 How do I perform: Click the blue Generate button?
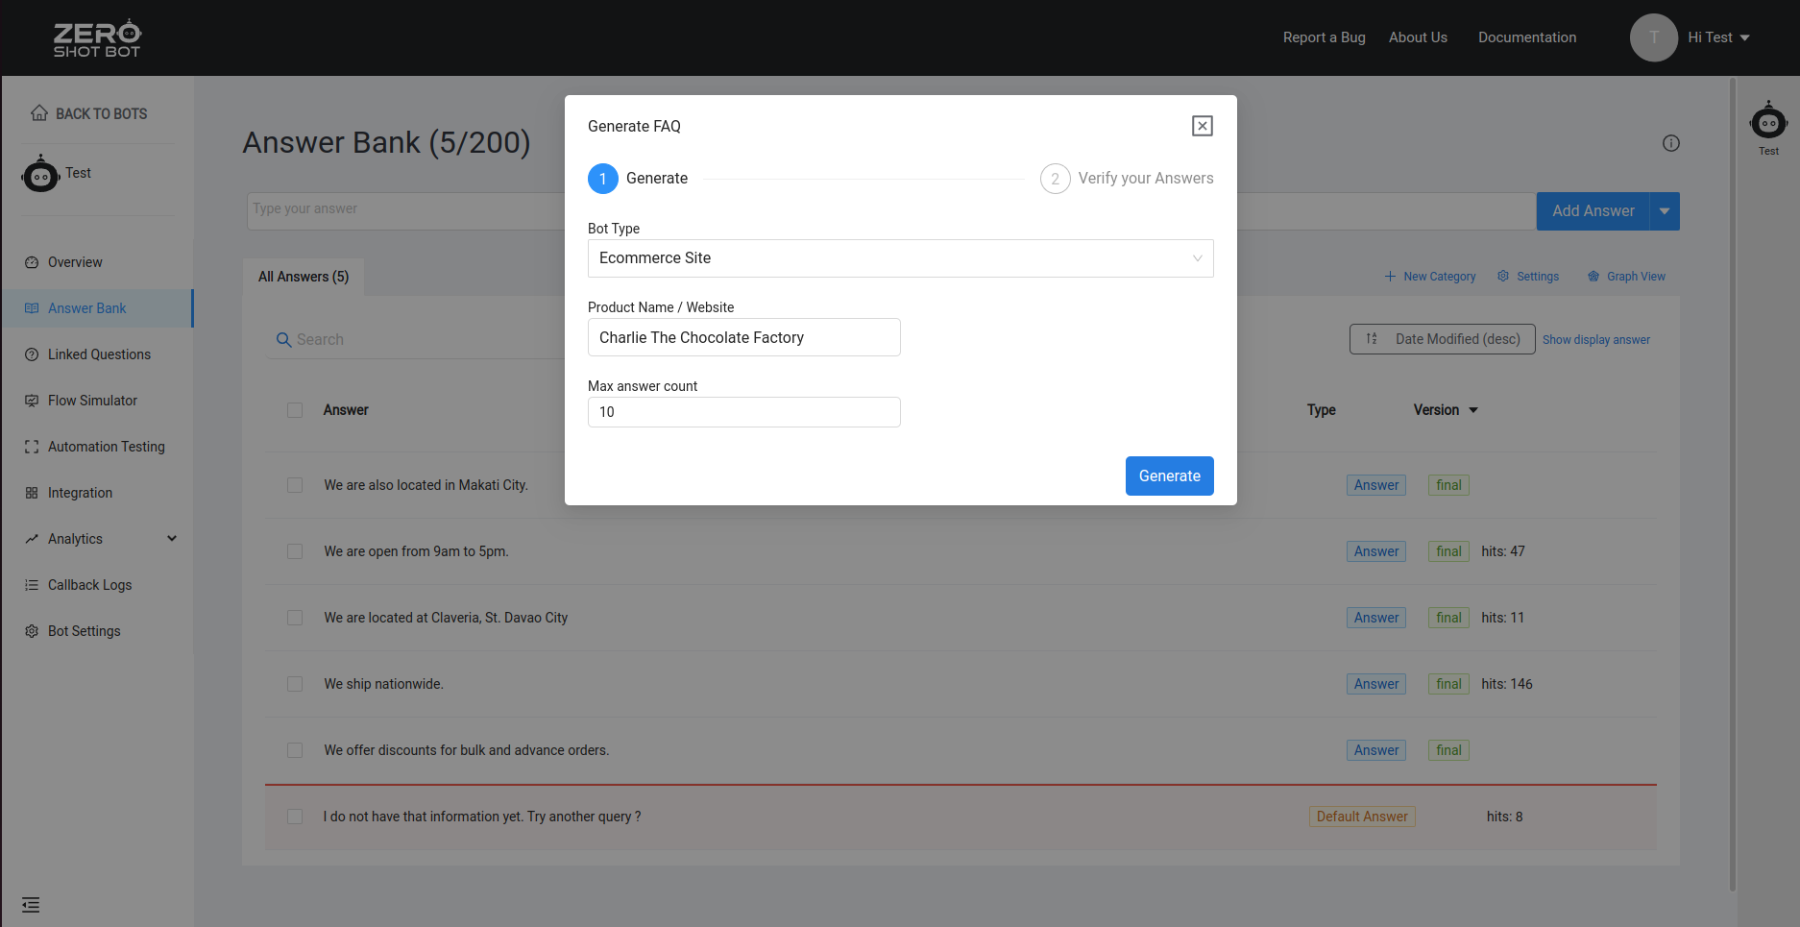coord(1170,476)
